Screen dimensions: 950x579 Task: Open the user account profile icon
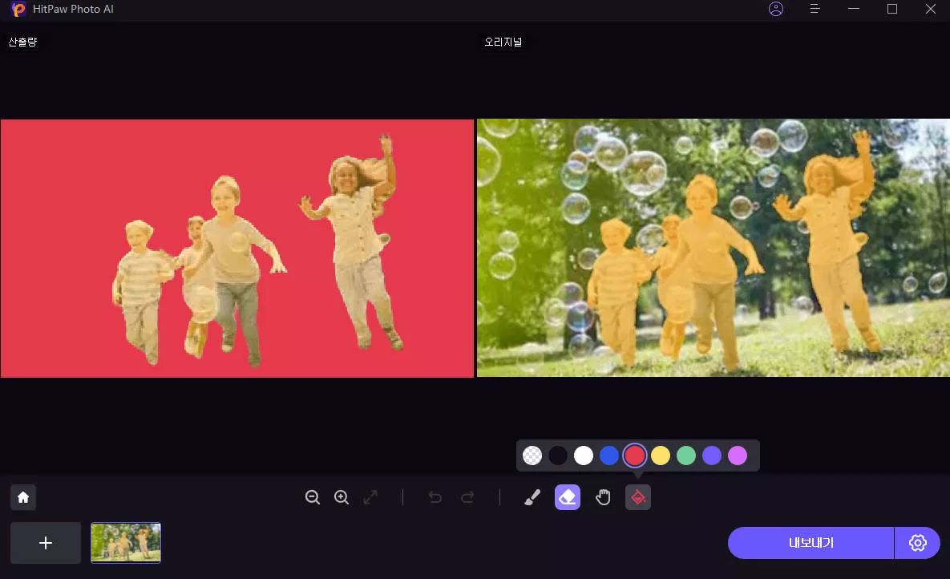[x=775, y=9]
